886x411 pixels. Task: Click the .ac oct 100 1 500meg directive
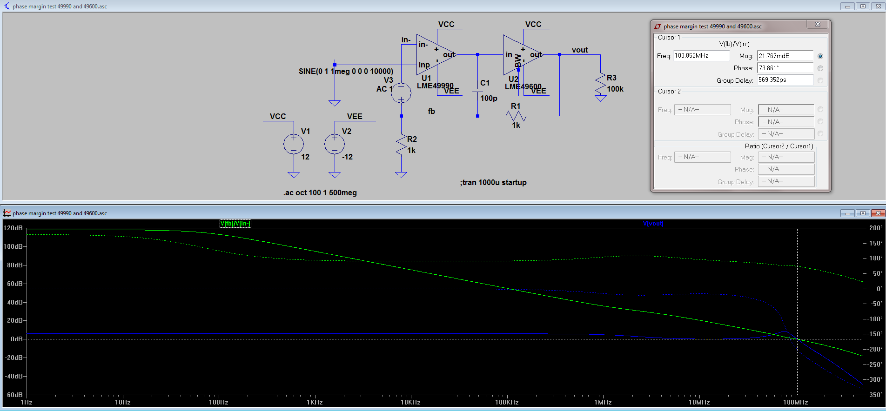pos(320,192)
